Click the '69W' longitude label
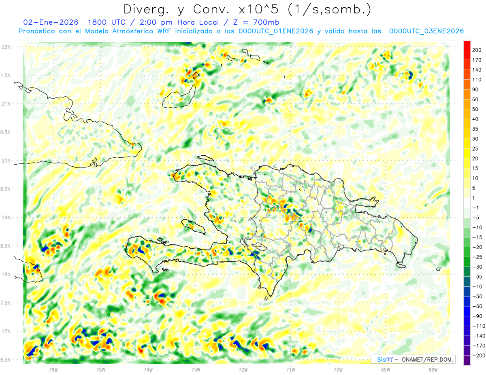 click(386, 369)
